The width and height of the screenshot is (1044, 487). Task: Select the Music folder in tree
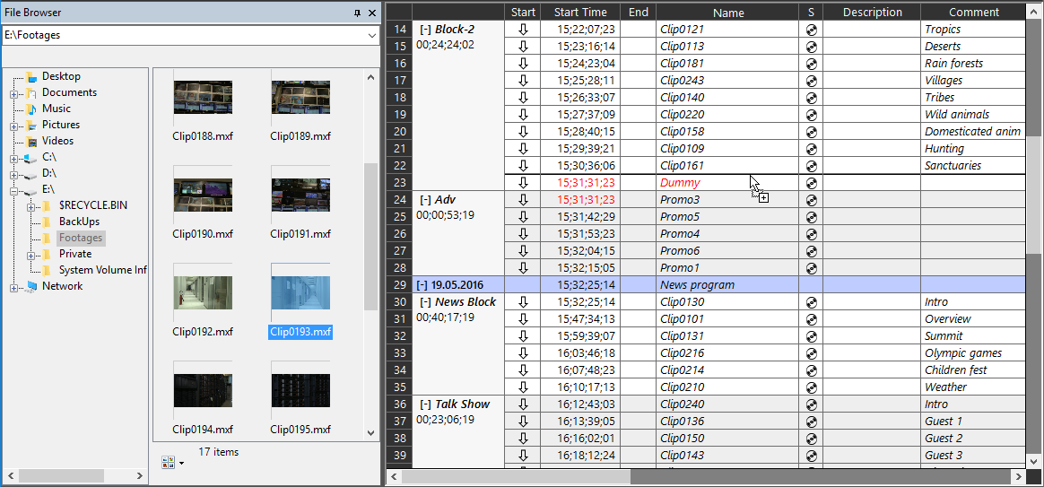click(x=56, y=109)
